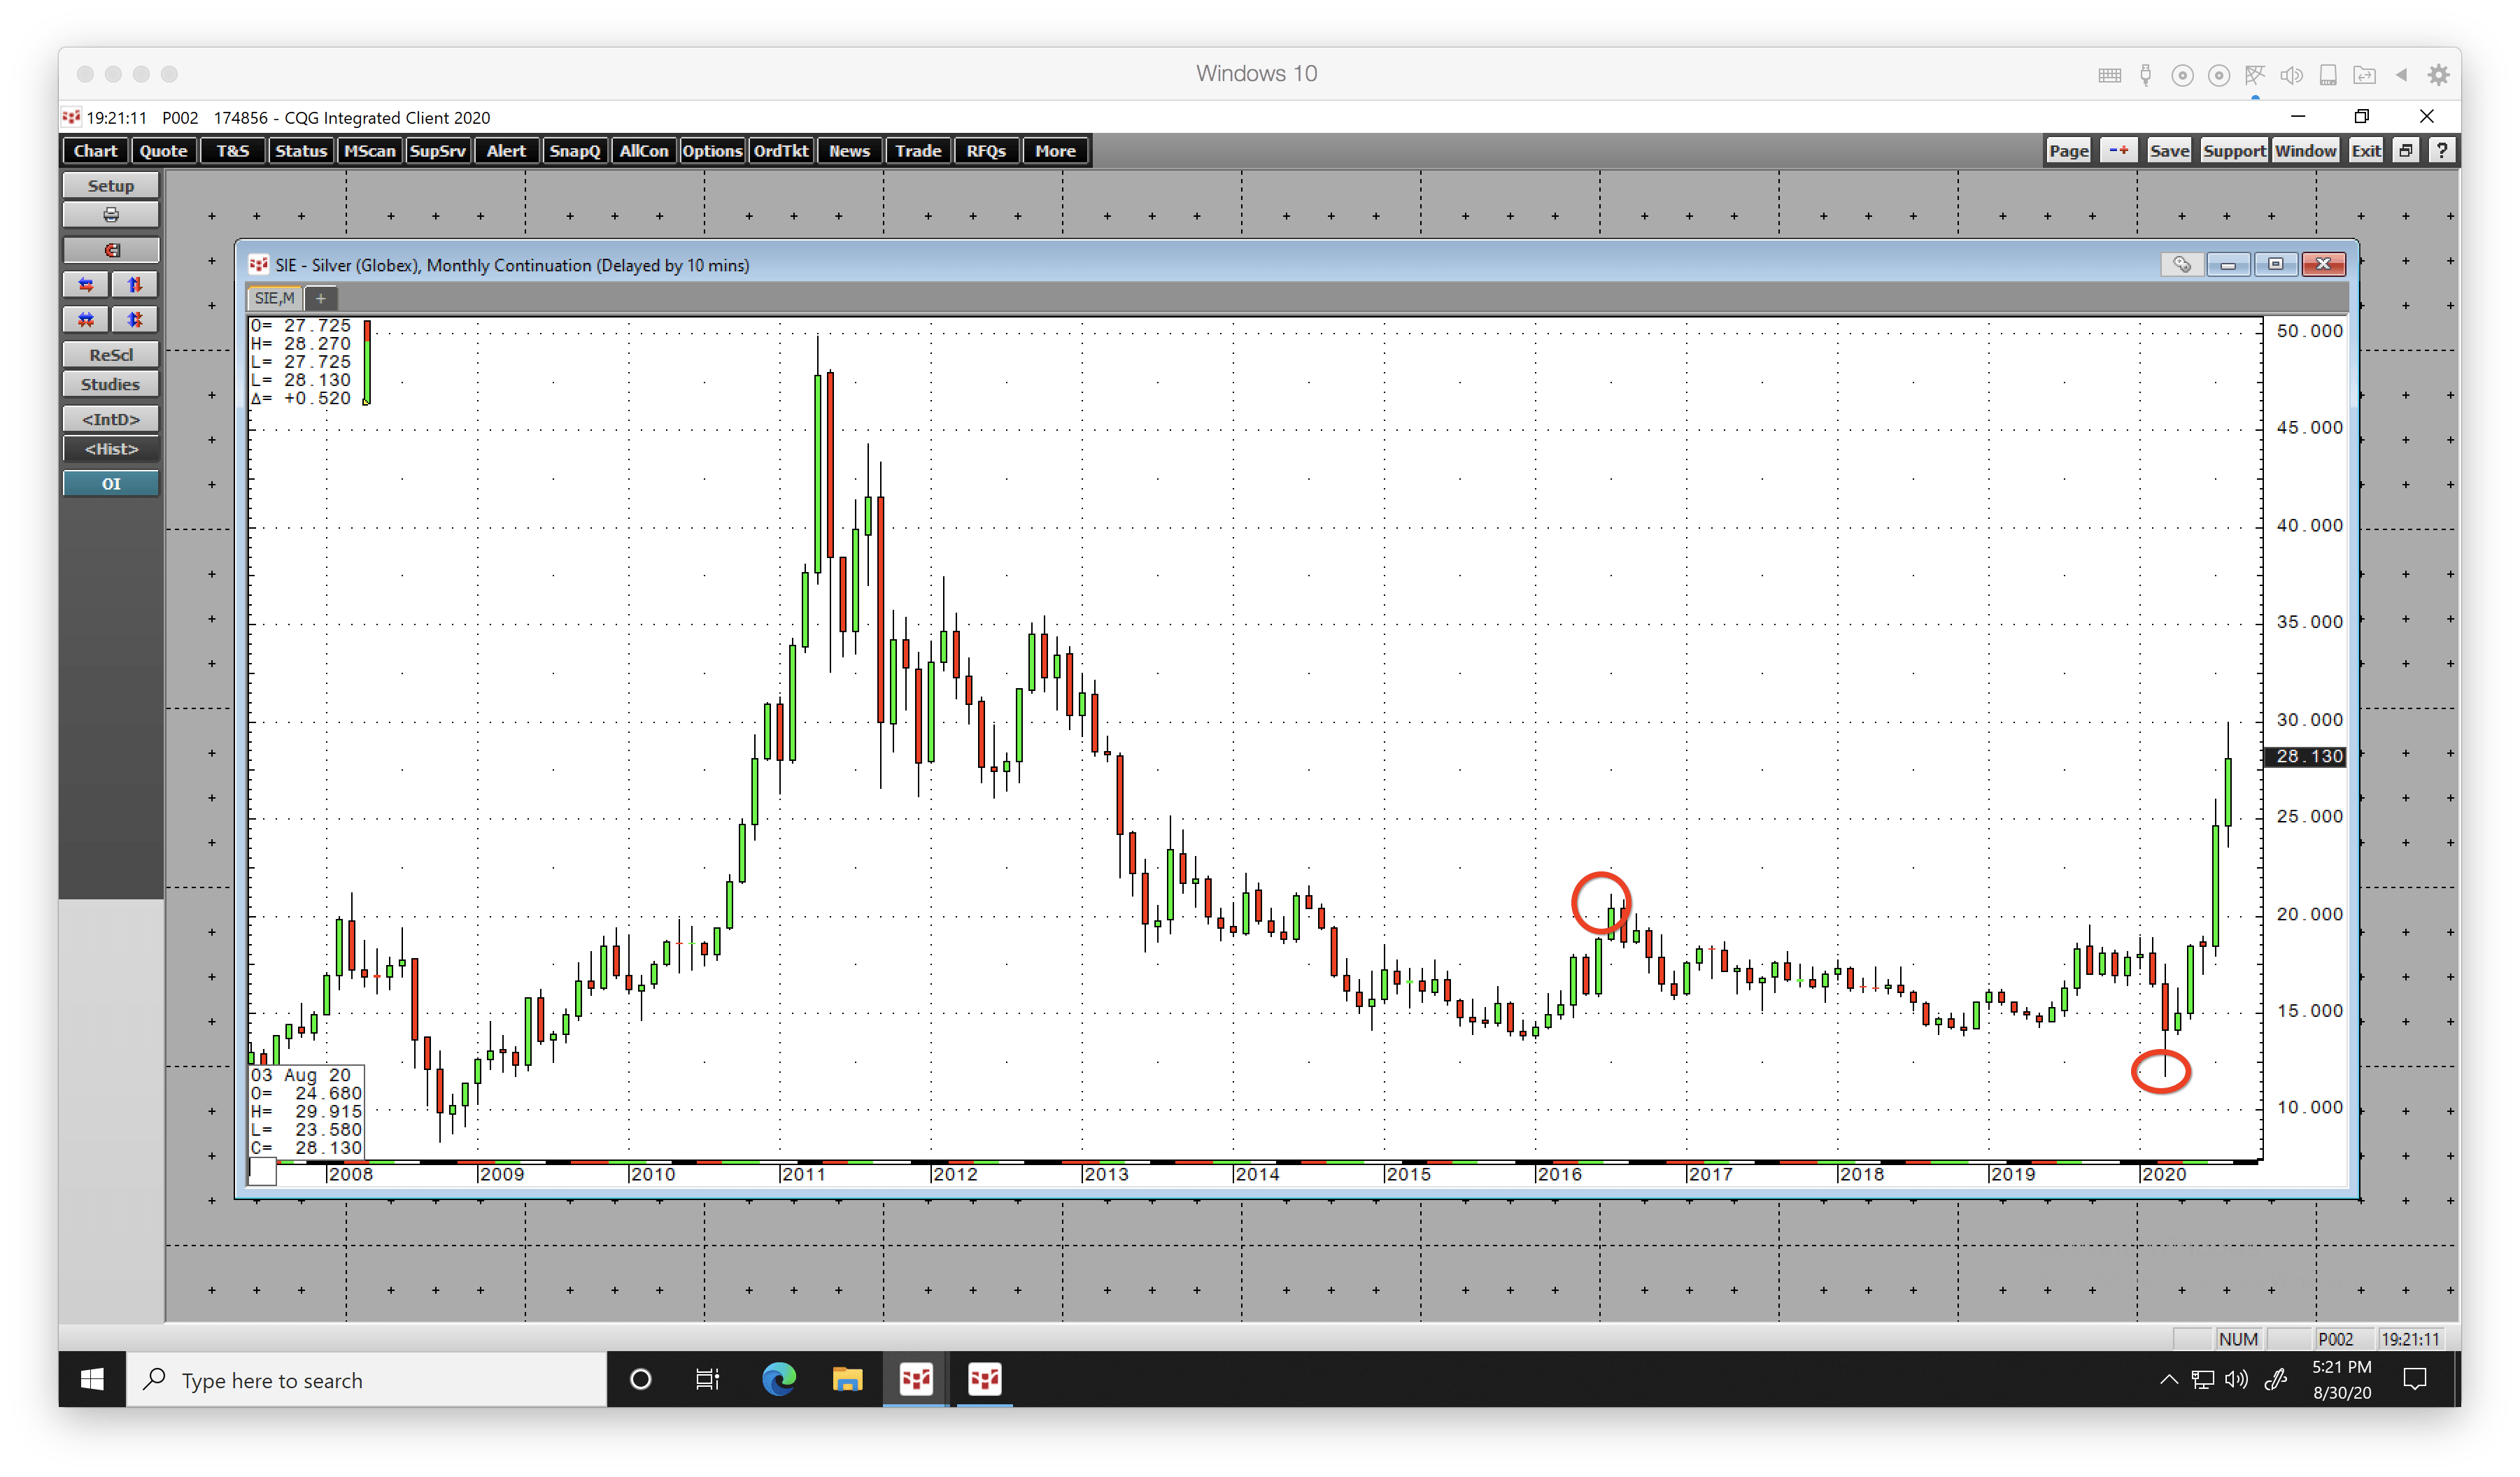Click the speaker sound icon in VM title bar
The image size is (2520, 1477).
click(2291, 75)
